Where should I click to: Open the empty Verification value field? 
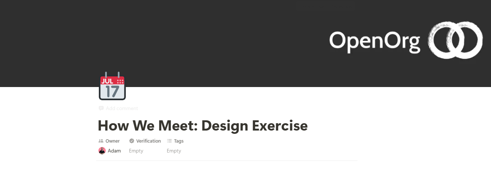[x=136, y=151]
